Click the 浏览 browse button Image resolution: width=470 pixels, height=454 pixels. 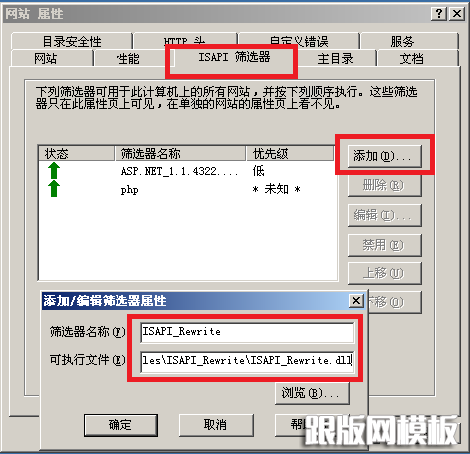pos(312,393)
